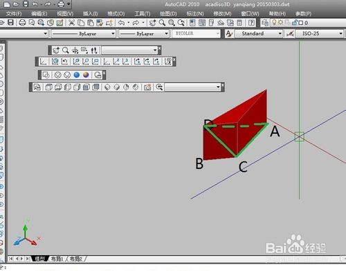Click the layer color square swatch
Screen dimensions: 346x271
[300, 23]
